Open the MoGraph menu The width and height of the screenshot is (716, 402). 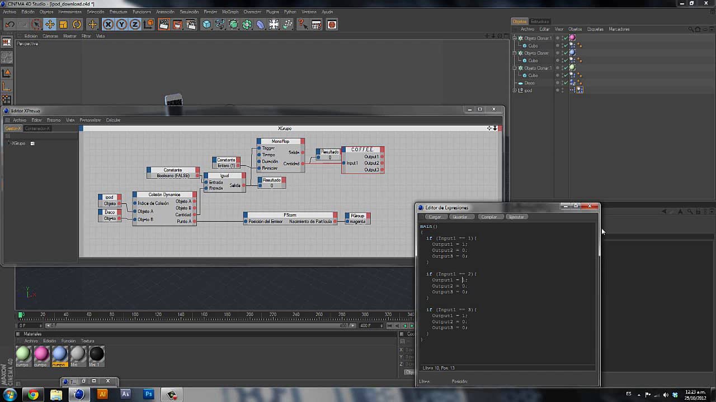pyautogui.click(x=230, y=12)
